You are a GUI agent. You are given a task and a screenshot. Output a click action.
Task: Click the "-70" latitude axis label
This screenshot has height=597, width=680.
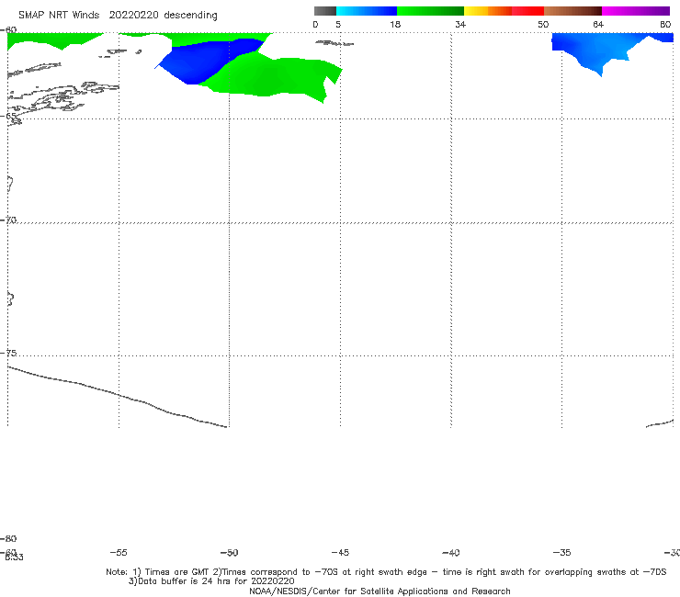[8, 220]
